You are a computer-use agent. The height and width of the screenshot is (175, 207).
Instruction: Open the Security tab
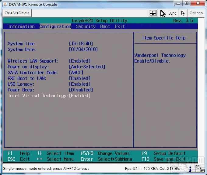(x=86, y=26)
